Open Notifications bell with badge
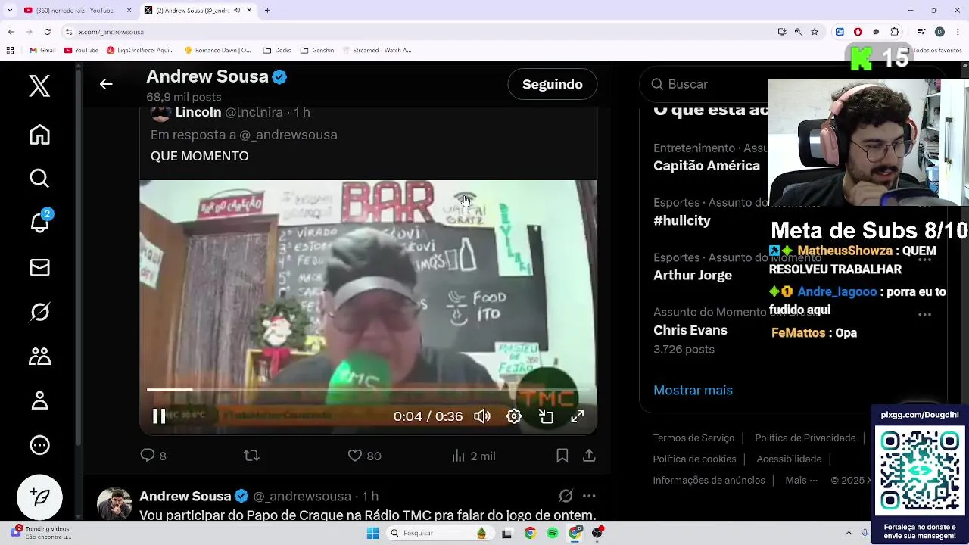 tap(39, 222)
